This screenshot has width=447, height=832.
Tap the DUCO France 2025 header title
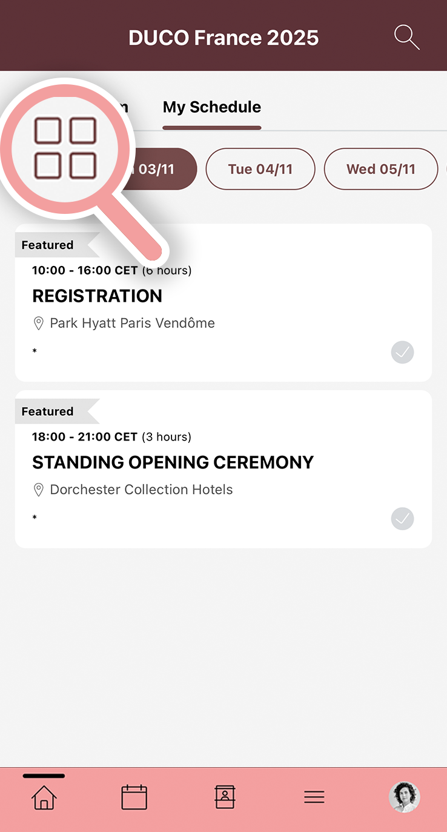[223, 38]
